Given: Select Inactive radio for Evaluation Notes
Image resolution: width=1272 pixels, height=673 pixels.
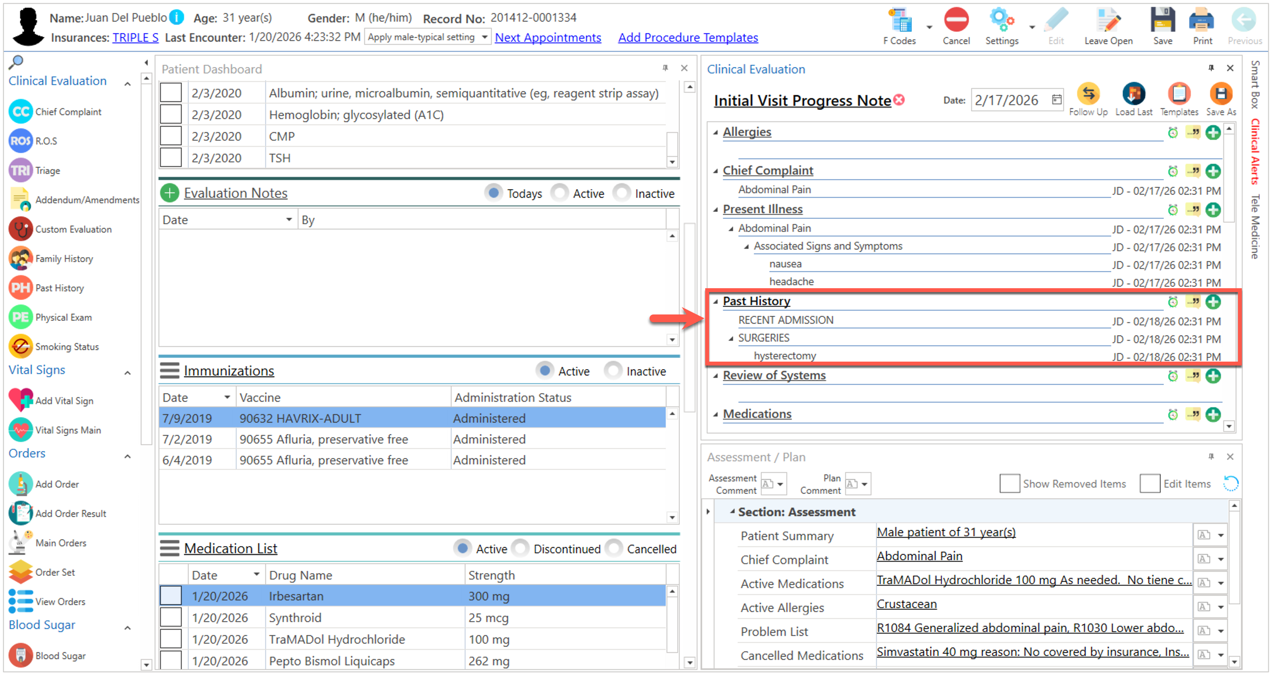Looking at the screenshot, I should 622,194.
